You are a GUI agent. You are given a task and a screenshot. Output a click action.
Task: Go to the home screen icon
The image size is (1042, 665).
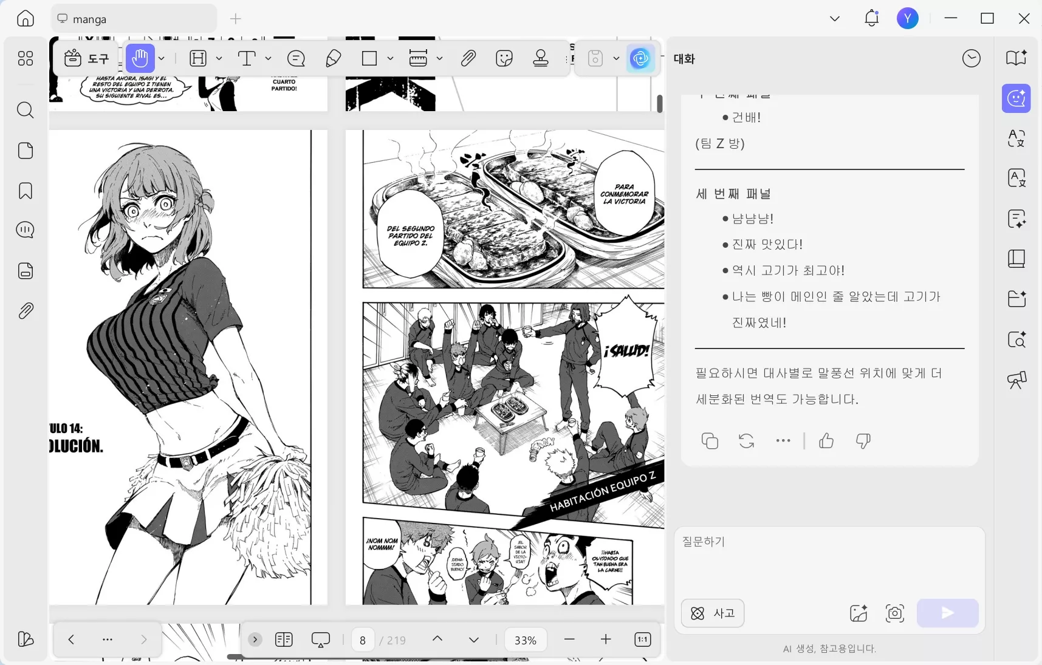26,19
